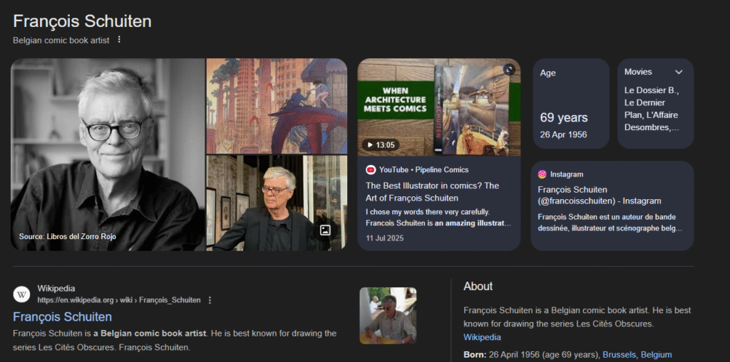Open the three-dot menu next to the Wikipedia URL

210,300
